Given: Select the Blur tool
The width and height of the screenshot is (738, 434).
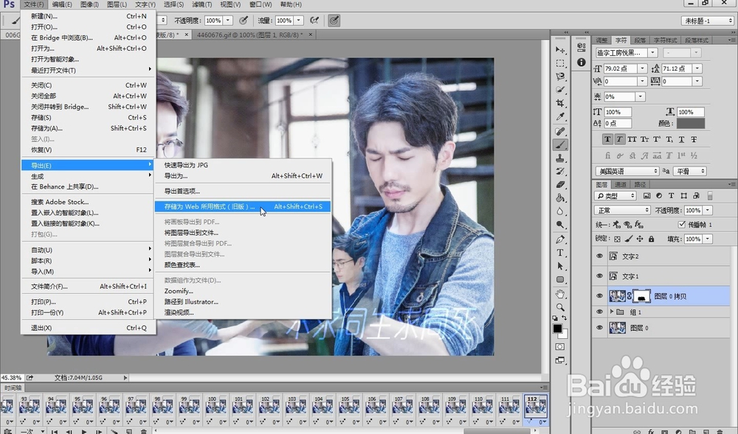Looking at the screenshot, I should [x=560, y=211].
